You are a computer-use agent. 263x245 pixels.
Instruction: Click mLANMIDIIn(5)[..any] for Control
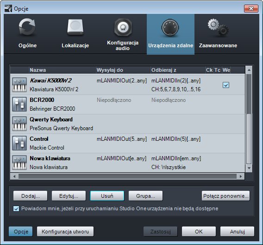pos(176,139)
